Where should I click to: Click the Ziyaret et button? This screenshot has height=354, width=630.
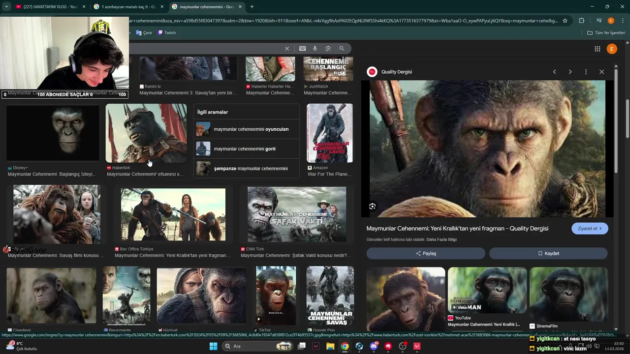[590, 229]
